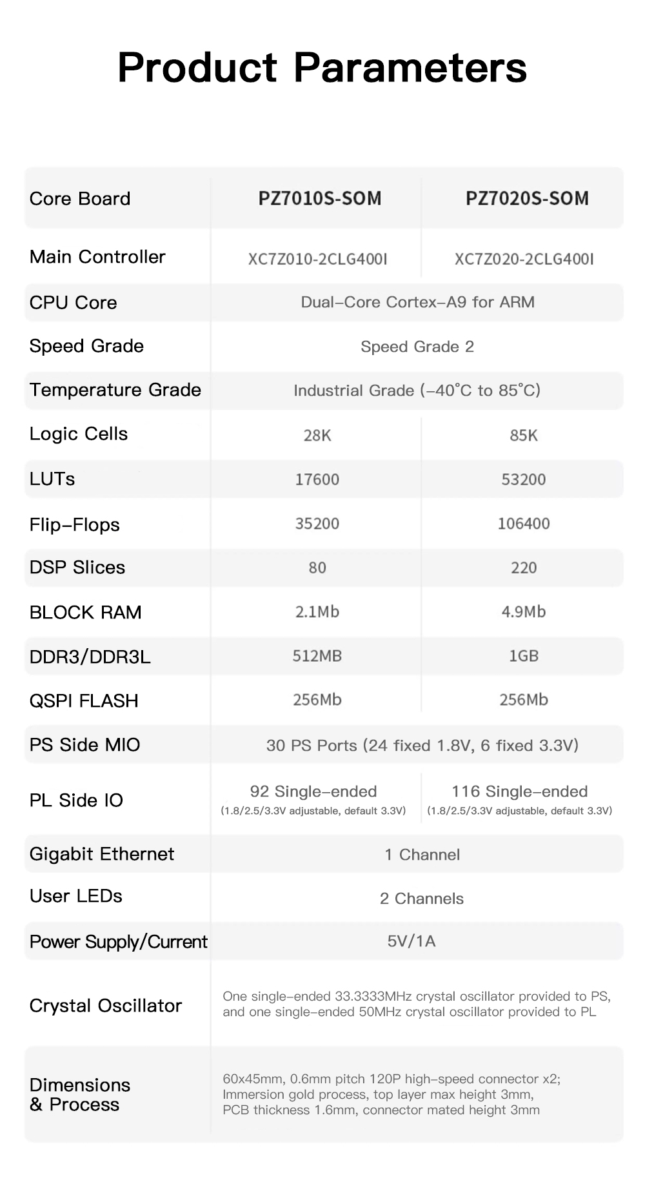Click the DSP Slices row label

(77, 567)
